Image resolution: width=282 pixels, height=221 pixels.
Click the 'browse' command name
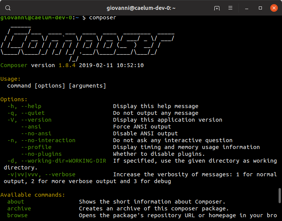(17, 215)
